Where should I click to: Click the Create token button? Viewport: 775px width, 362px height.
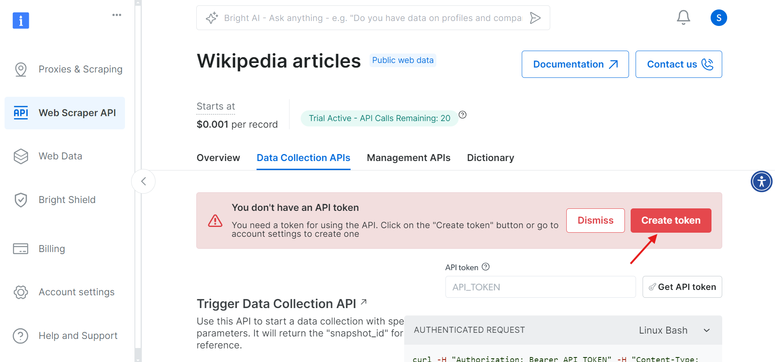[671, 220]
